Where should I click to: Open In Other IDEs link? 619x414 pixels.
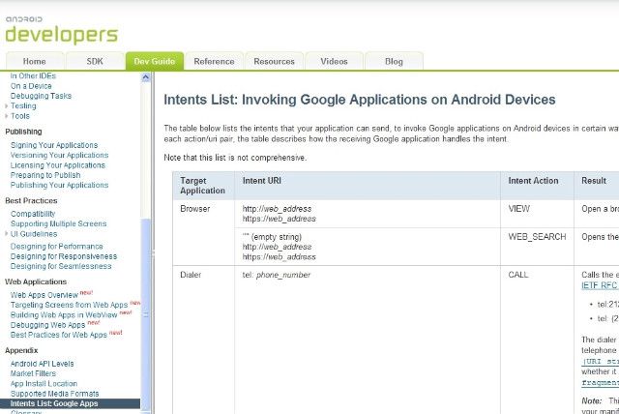pyautogui.click(x=33, y=75)
